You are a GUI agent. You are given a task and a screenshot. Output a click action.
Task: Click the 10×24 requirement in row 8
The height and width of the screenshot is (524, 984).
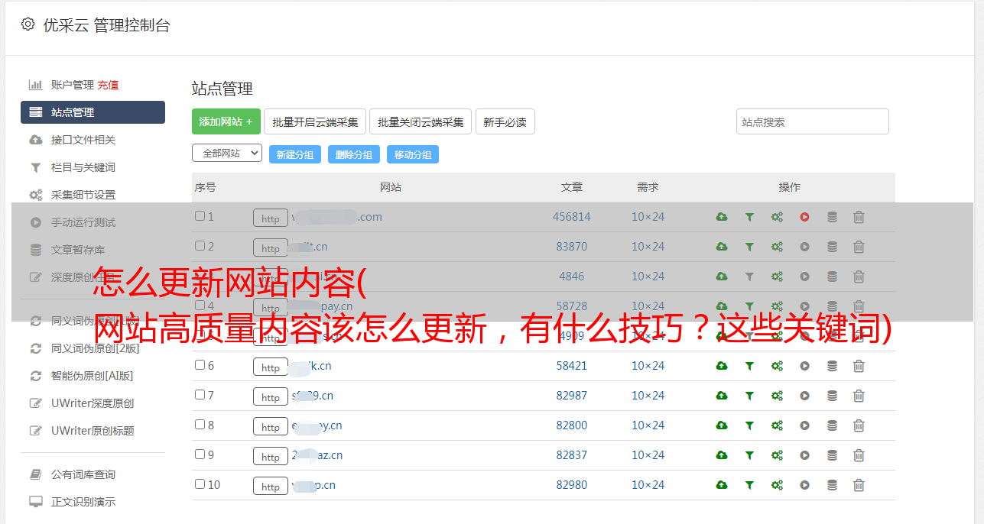[648, 425]
